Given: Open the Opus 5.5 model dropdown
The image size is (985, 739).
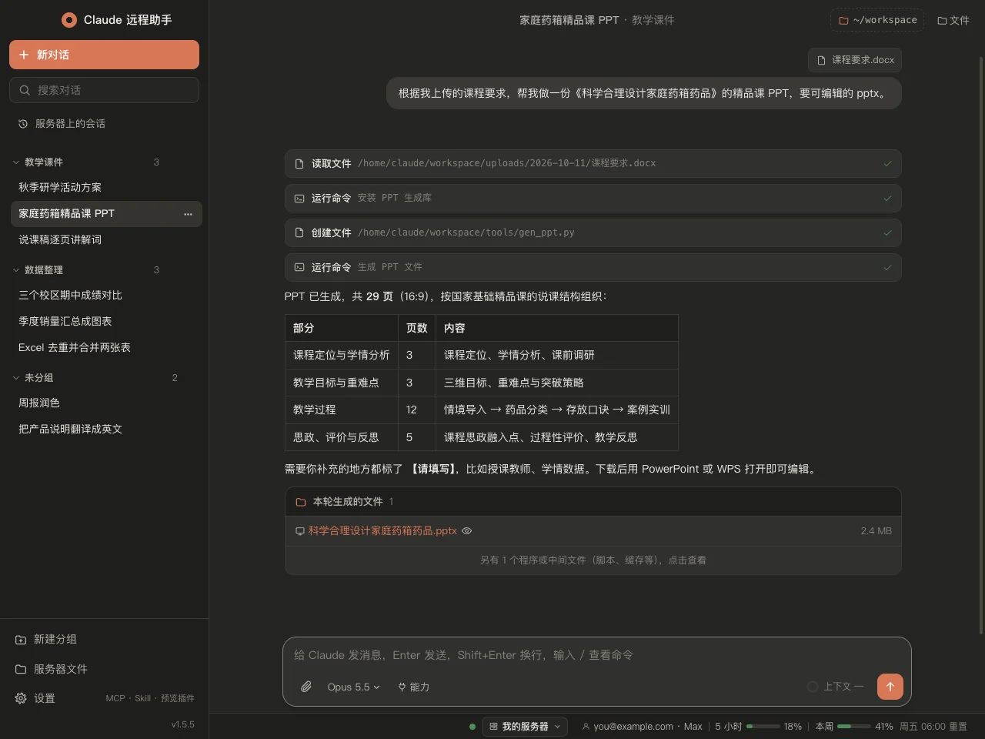Looking at the screenshot, I should 353,687.
